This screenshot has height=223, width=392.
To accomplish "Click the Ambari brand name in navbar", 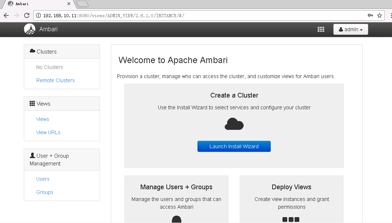I will coord(48,29).
